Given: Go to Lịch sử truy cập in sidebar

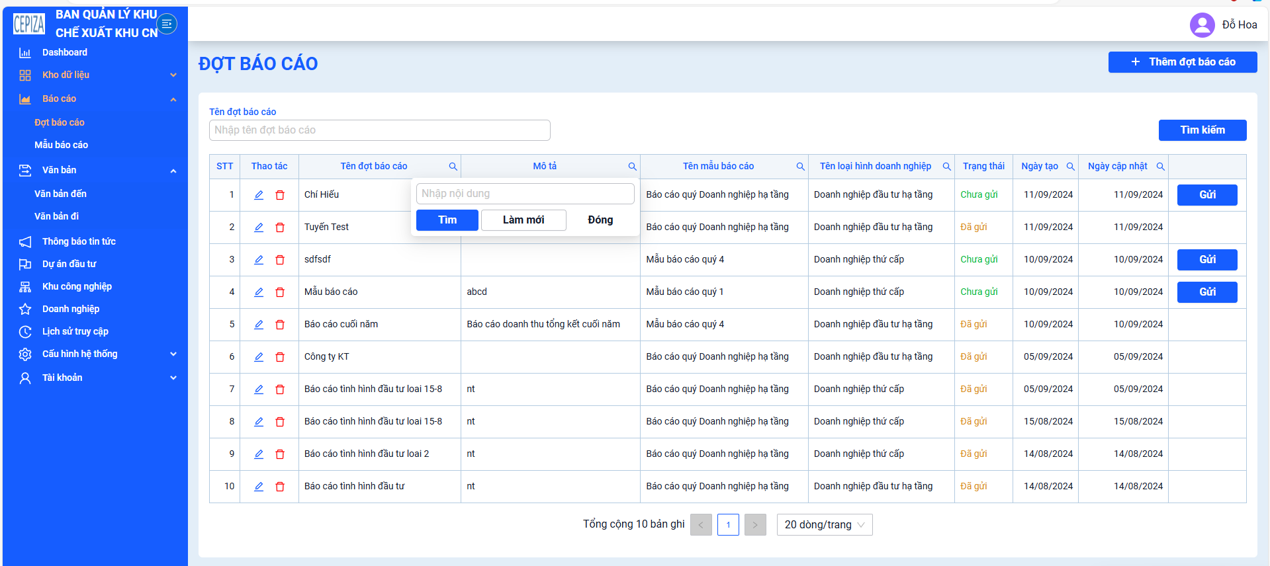Looking at the screenshot, I should [x=75, y=331].
